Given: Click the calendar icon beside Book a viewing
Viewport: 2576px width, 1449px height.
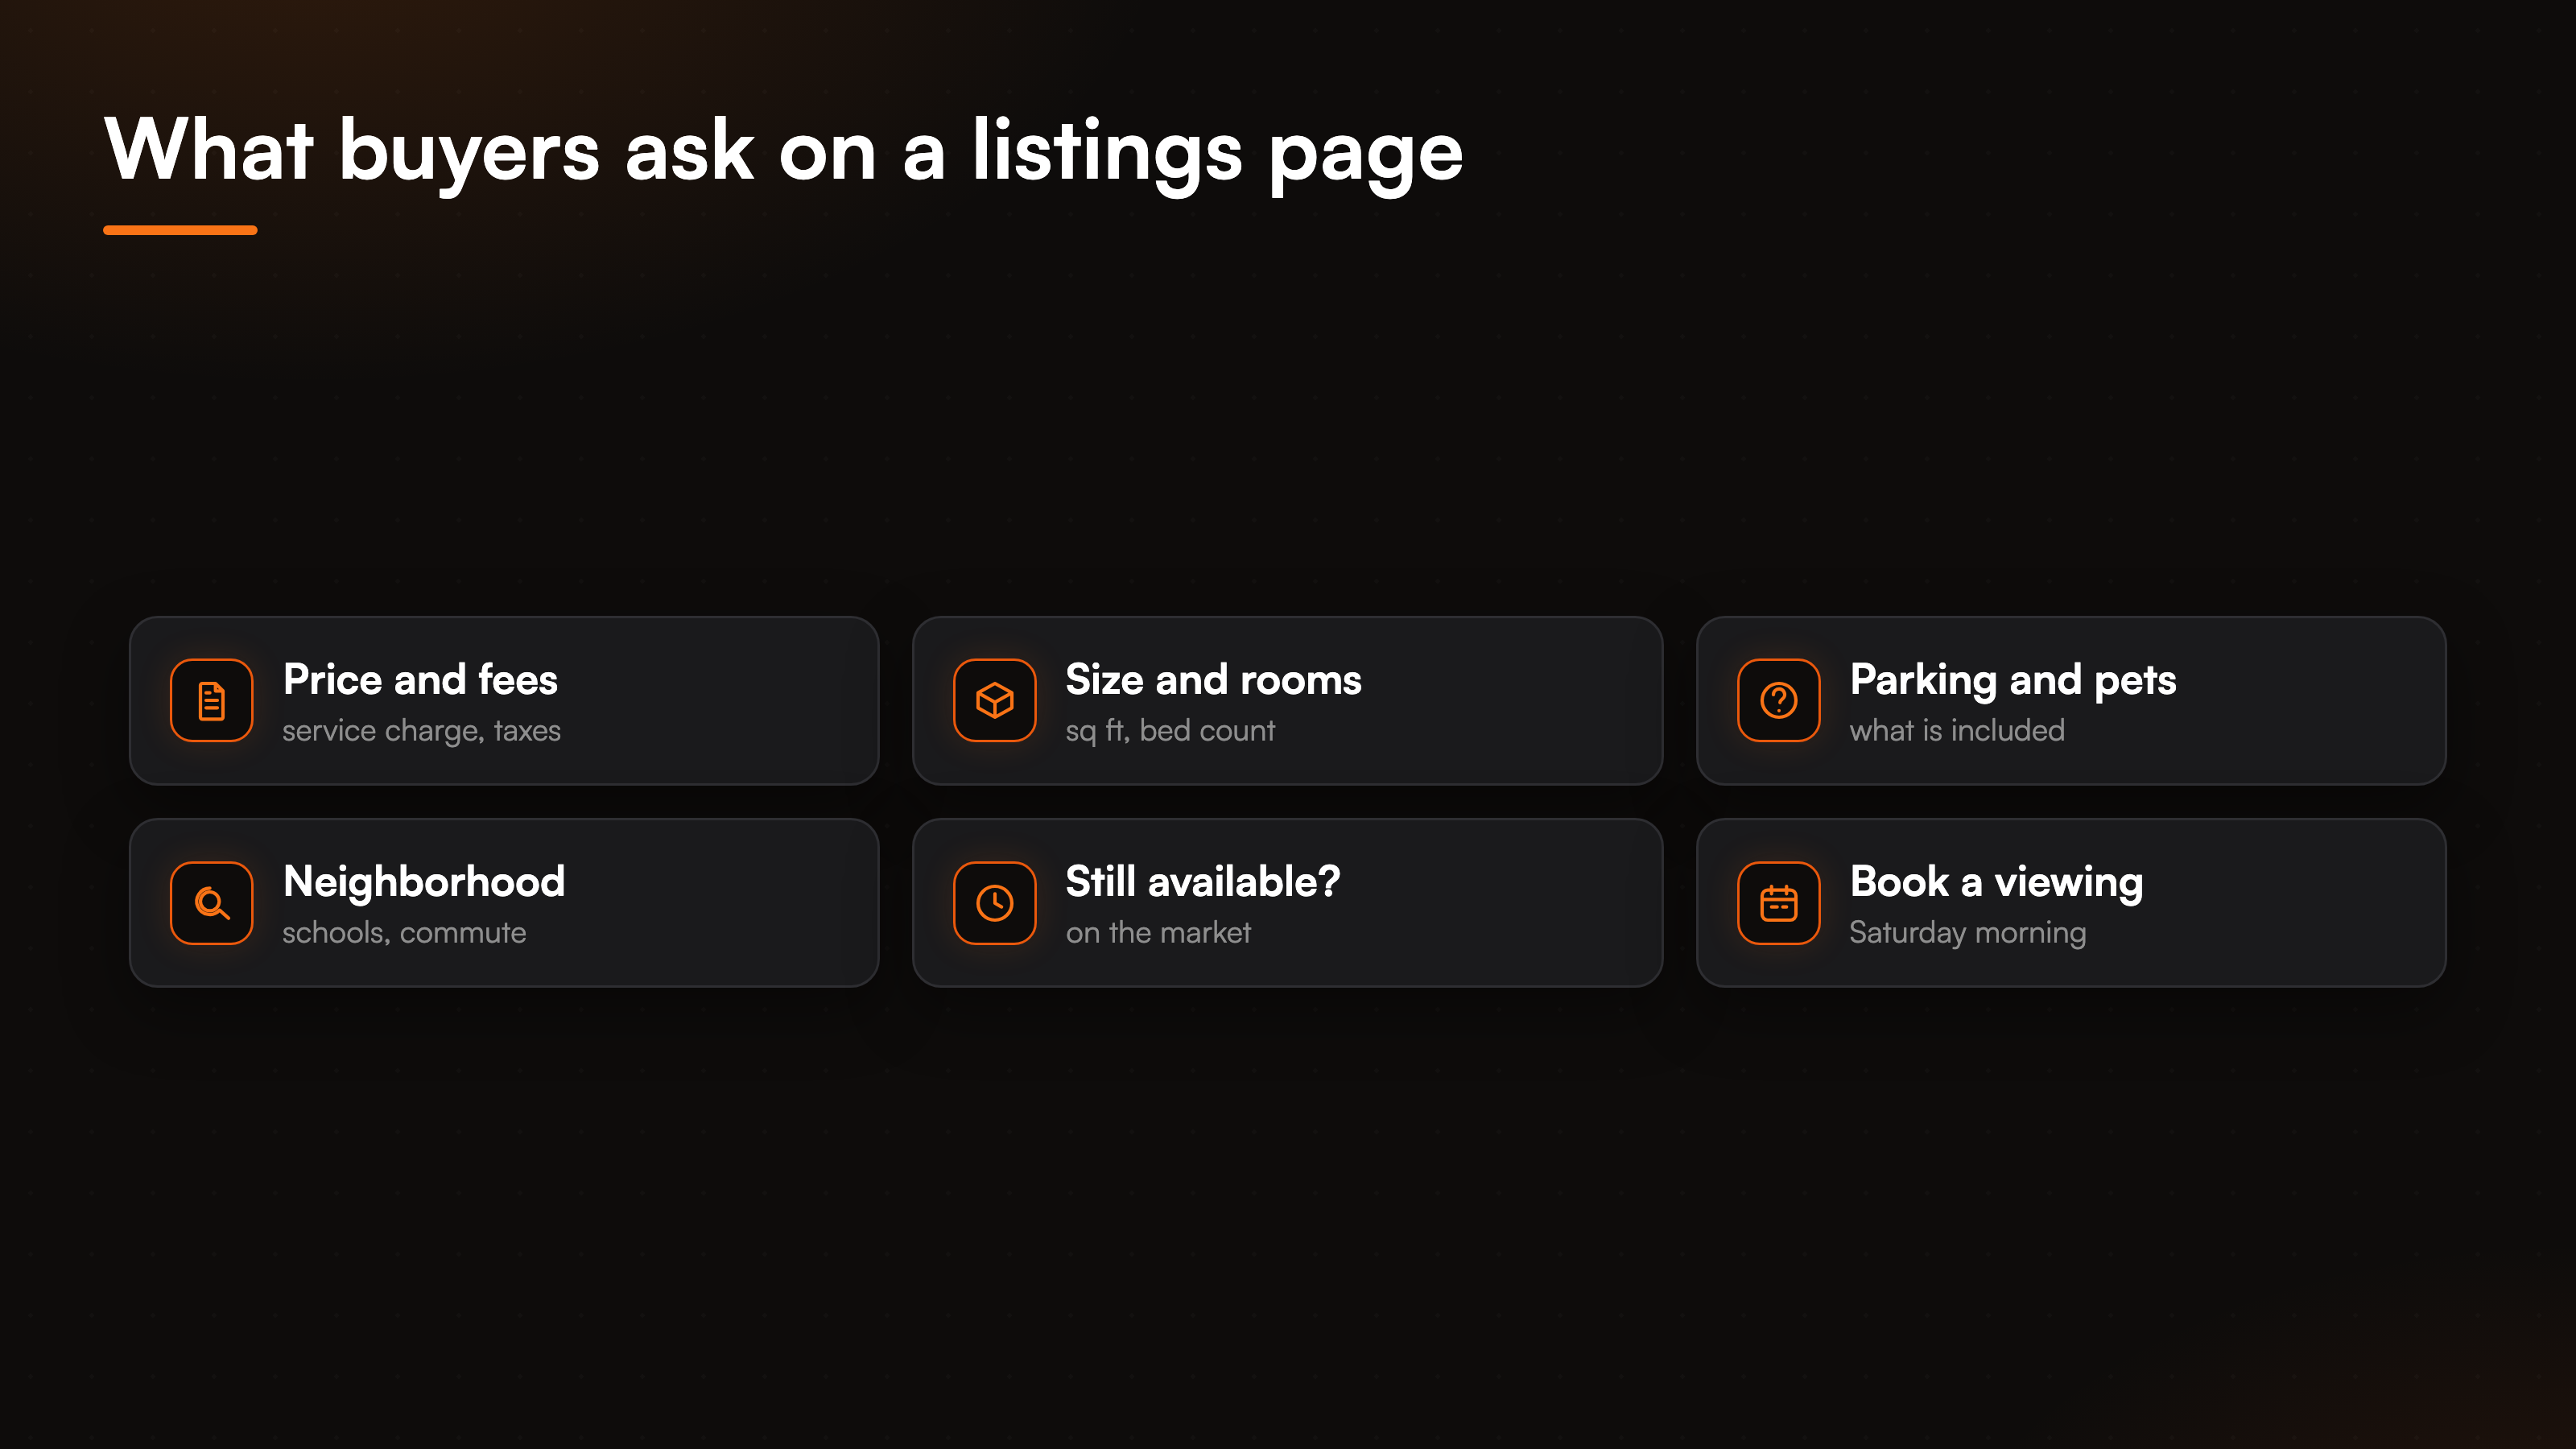Looking at the screenshot, I should 1778,902.
